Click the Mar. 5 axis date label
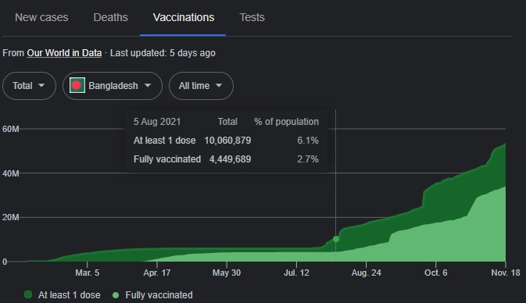 (88, 273)
